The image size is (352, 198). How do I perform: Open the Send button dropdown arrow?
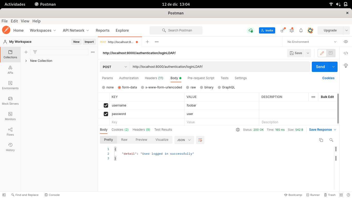click(x=333, y=67)
